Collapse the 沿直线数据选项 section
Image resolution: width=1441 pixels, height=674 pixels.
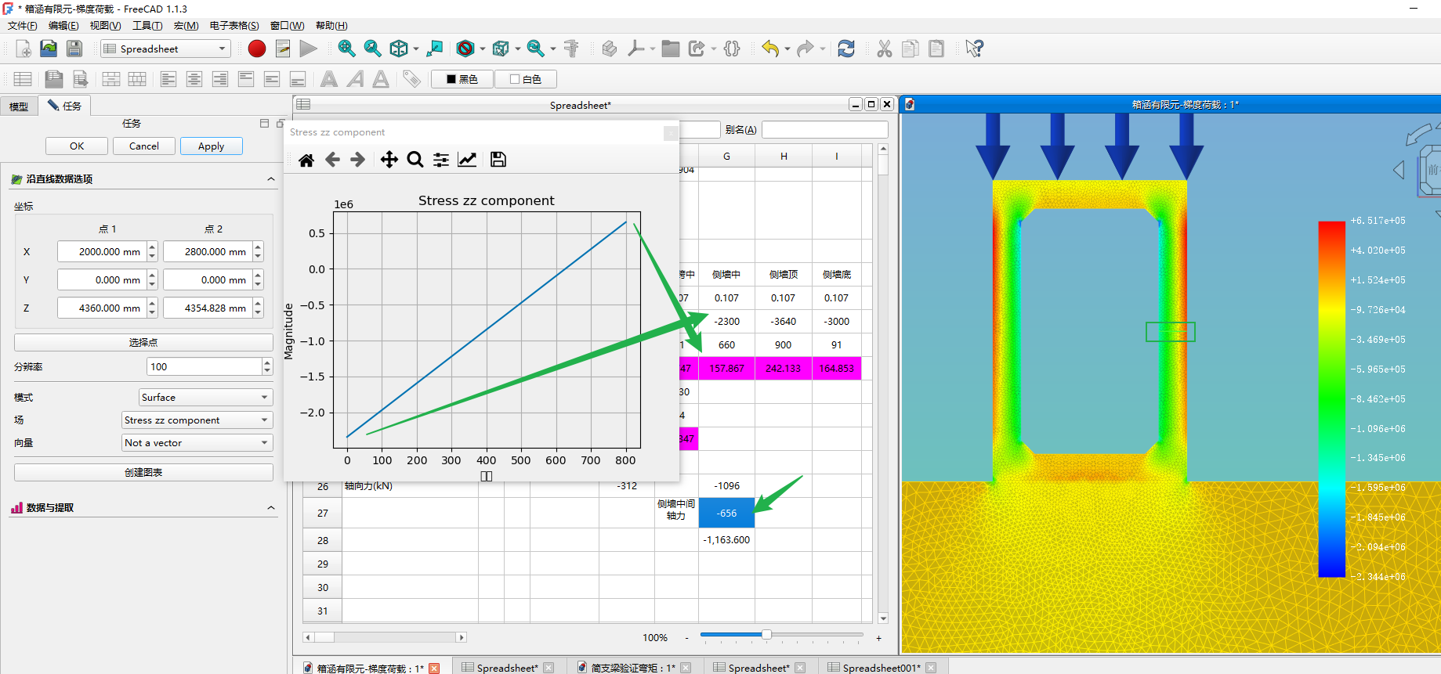pos(271,179)
